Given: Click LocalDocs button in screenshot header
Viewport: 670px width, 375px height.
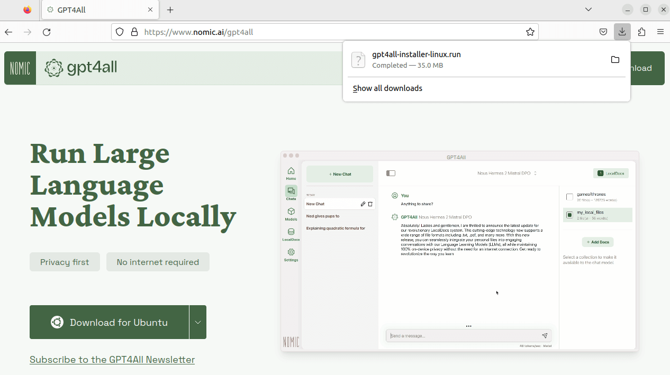Looking at the screenshot, I should click(611, 173).
